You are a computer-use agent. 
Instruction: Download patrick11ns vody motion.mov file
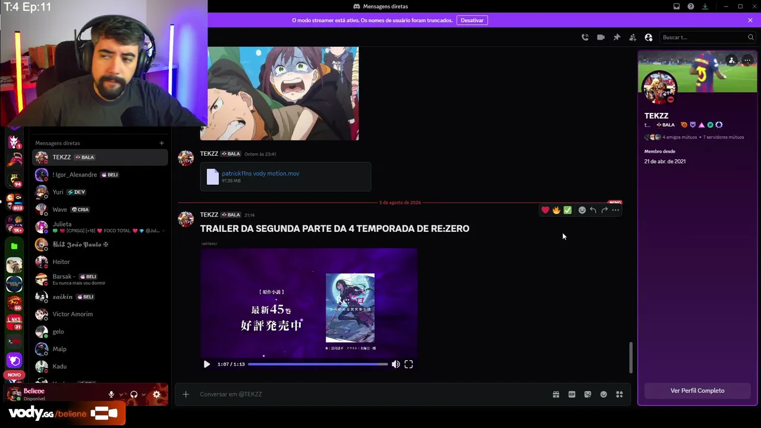click(260, 174)
